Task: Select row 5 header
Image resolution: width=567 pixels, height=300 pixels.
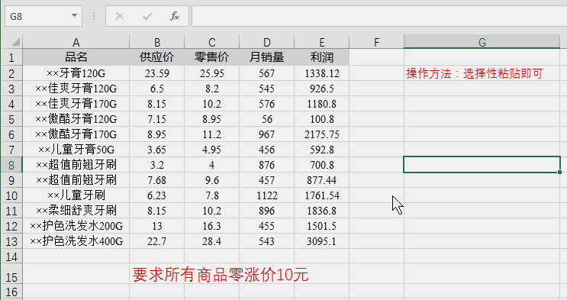Action: pos(11,119)
